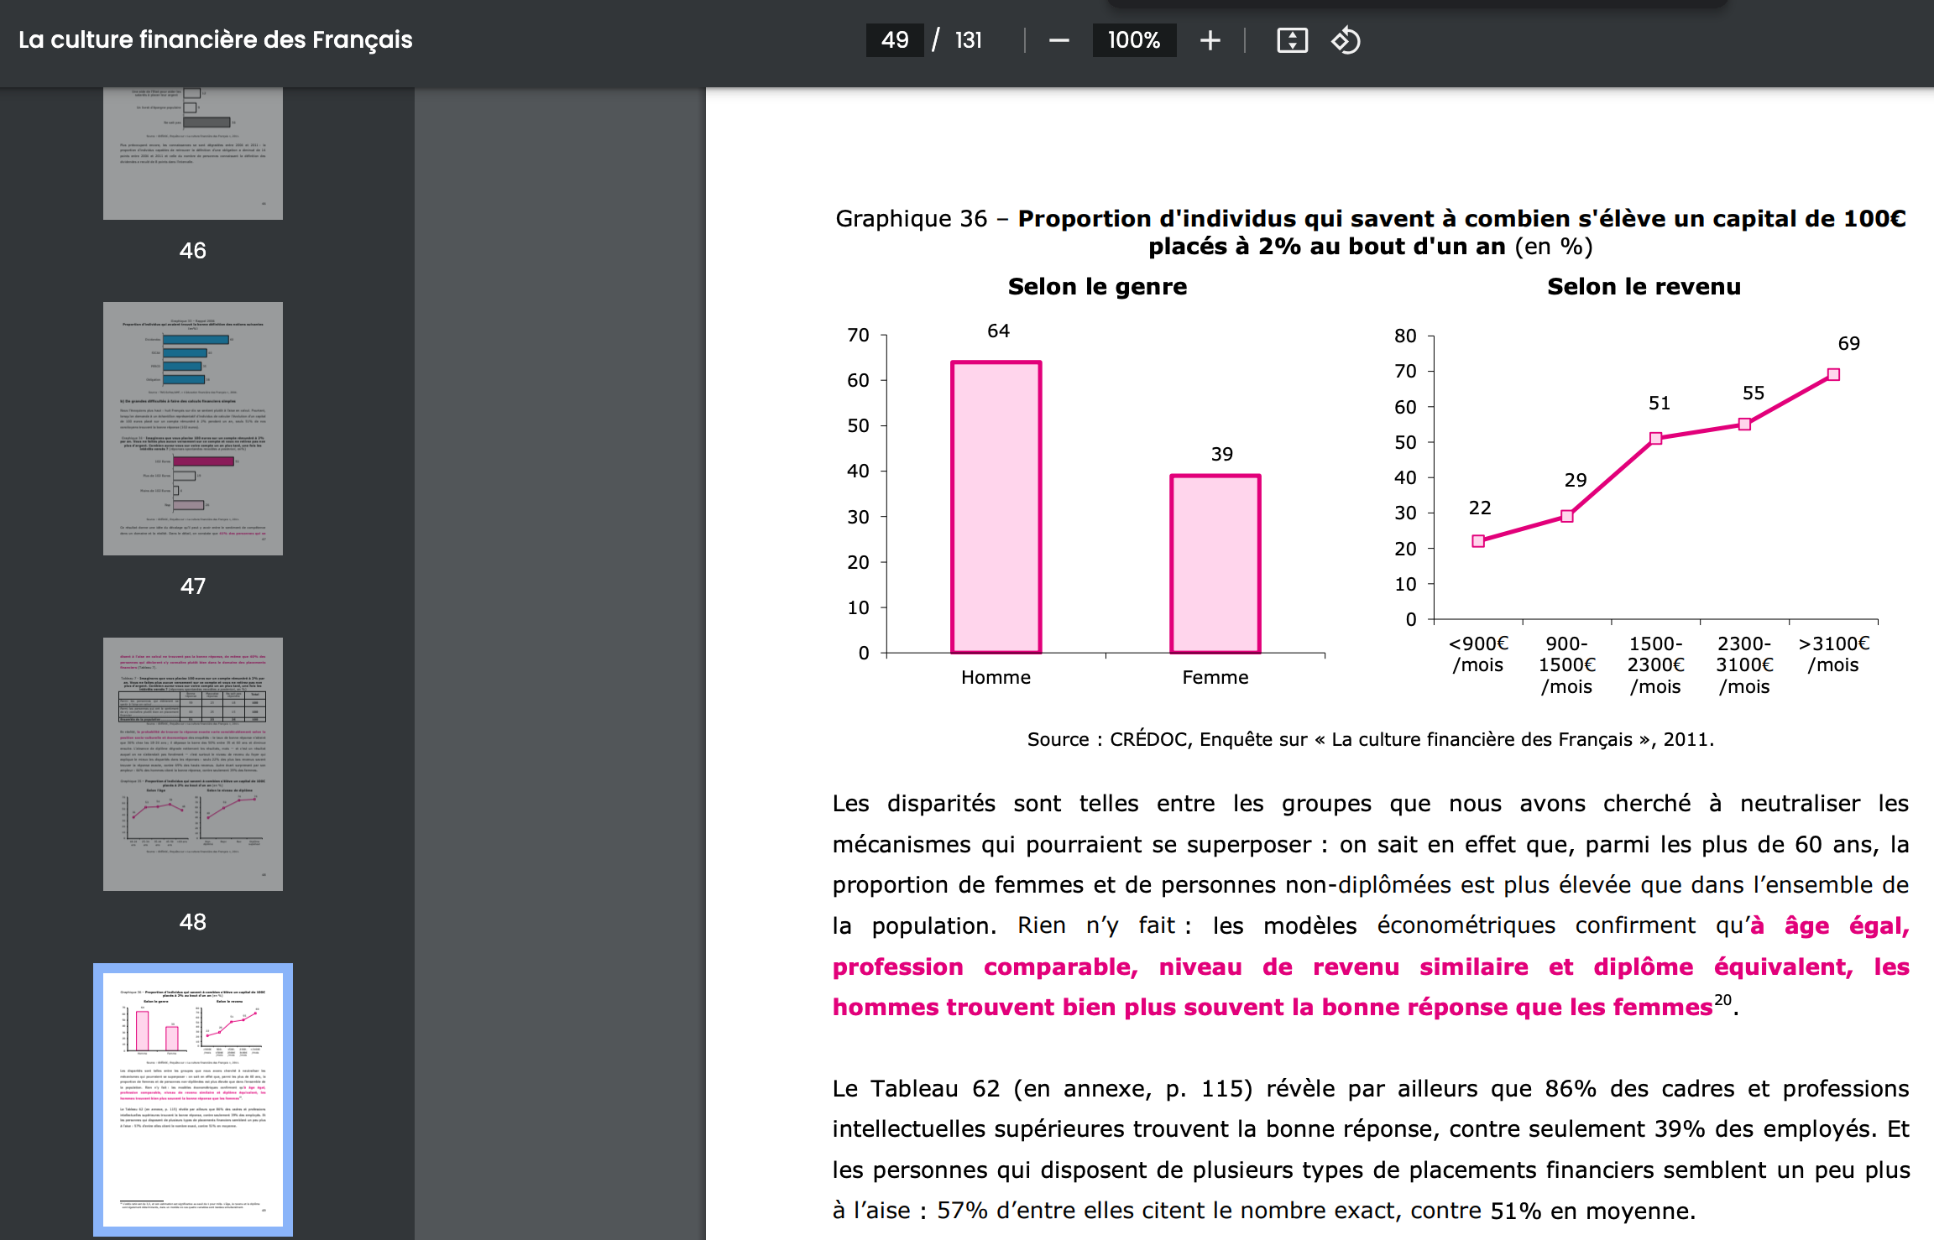Click the Graphique 36 chart title
1934x1240 pixels.
(1371, 232)
